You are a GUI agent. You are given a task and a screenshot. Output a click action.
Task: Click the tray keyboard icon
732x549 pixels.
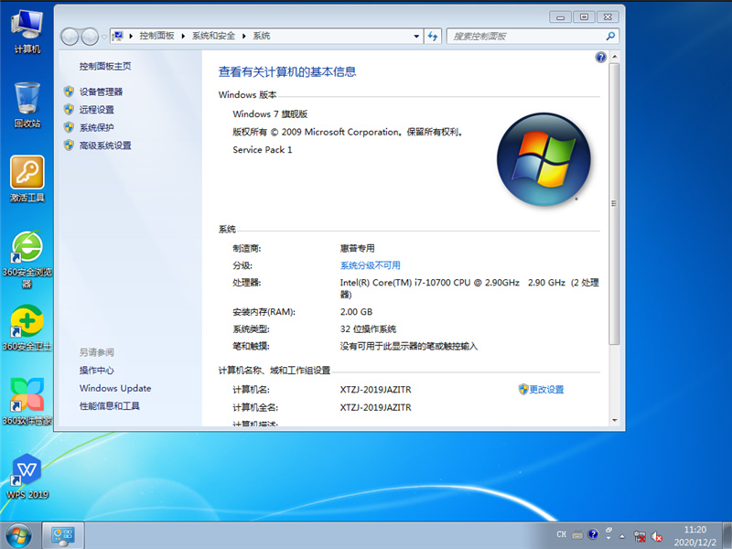577,534
